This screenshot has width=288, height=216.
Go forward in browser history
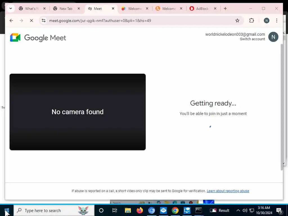pyautogui.click(x=21, y=21)
